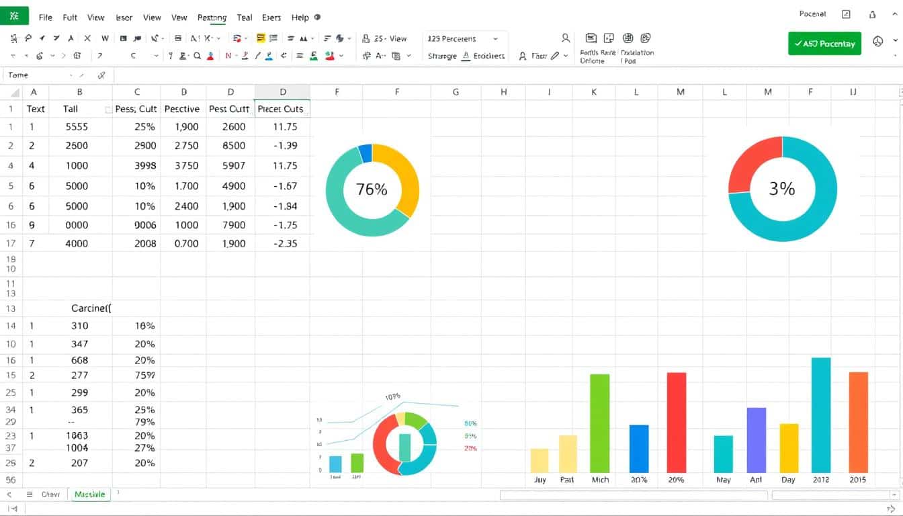The height and width of the screenshot is (516, 903).
Task: Click the green app logo icon
Action: pos(14,15)
